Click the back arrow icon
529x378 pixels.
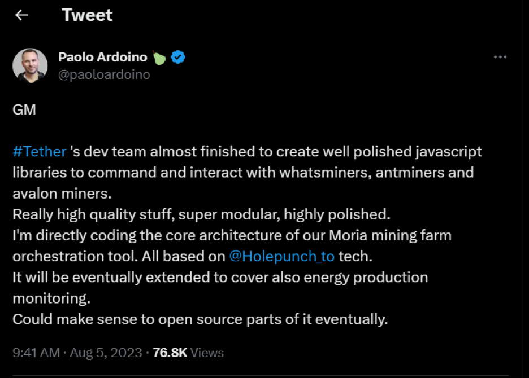pyautogui.click(x=21, y=15)
